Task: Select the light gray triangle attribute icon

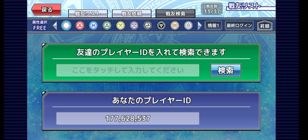Action: 188,26
